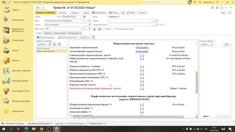Click the document vertical scrollbar thumb
This screenshot has width=235, height=132.
tap(197, 82)
